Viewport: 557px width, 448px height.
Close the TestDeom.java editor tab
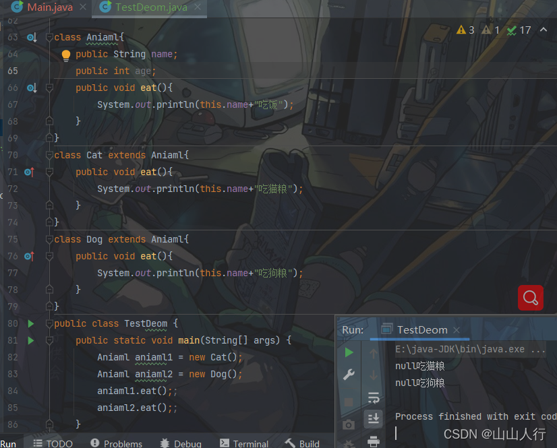click(198, 7)
